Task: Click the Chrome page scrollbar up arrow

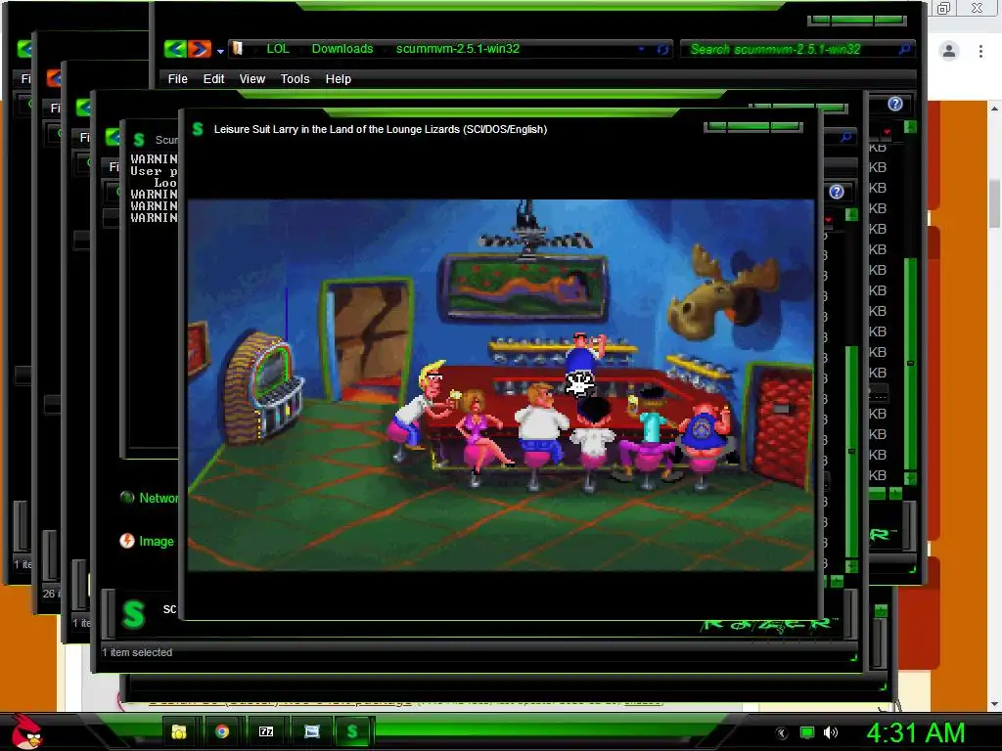Action: [994, 109]
